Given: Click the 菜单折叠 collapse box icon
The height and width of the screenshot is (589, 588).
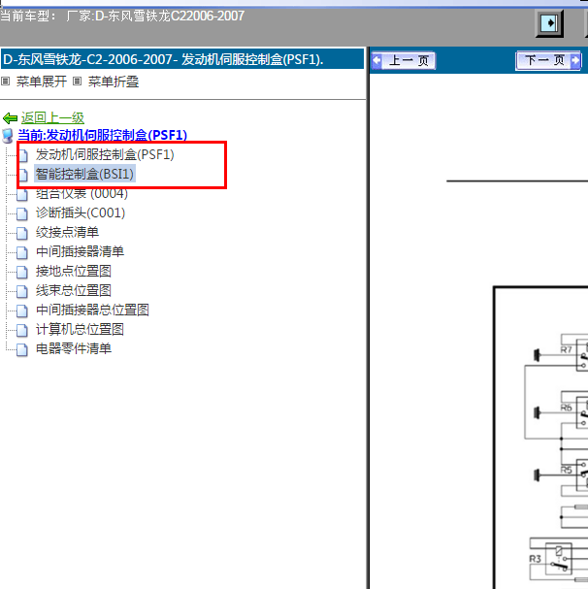Looking at the screenshot, I should [77, 82].
